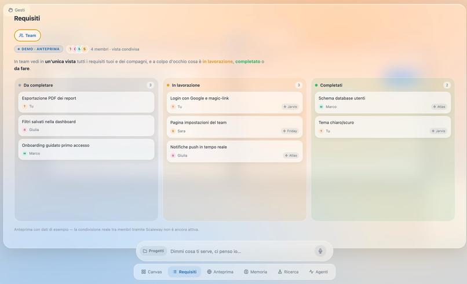
Task: Click Marco avatar on Onboarding guidato card
Action: (25, 153)
